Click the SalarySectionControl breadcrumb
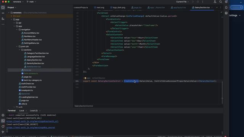Viewport: 244px width, 137px height. pyautogui.click(x=84, y=106)
